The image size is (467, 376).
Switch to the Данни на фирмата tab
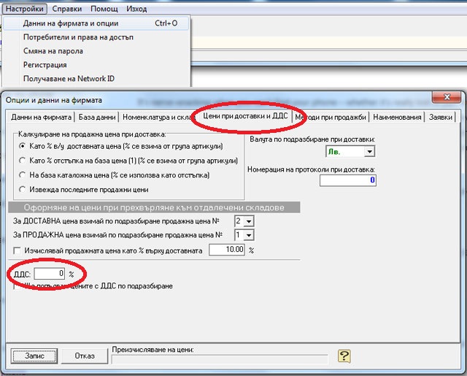coord(41,117)
